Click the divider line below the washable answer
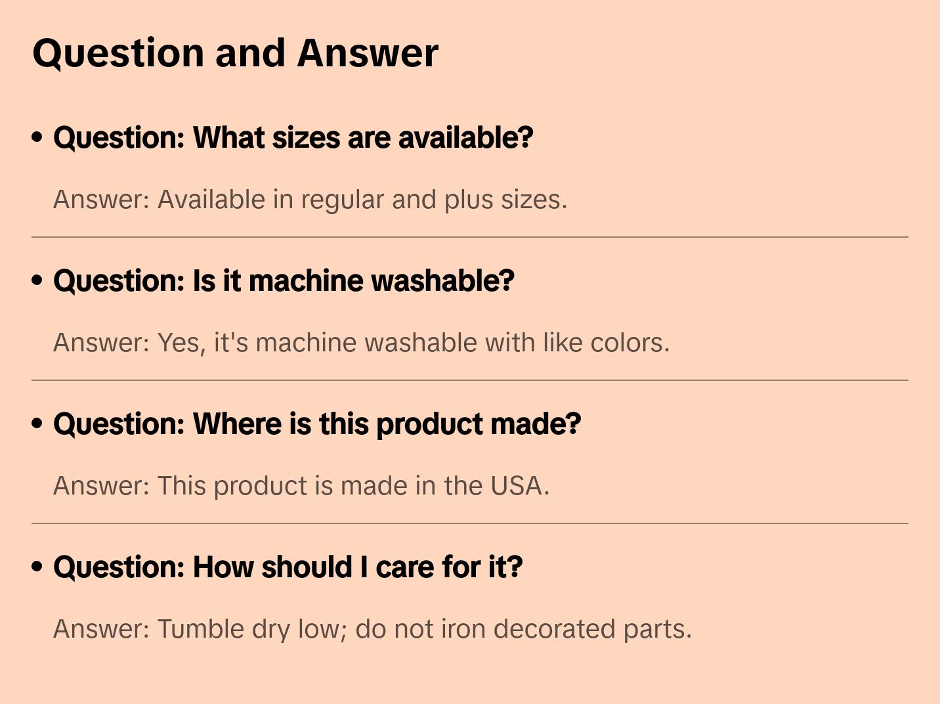Screen dimensions: 940x704 click(470, 380)
